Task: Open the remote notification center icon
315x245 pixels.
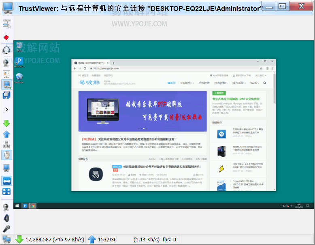Action: coord(307,206)
